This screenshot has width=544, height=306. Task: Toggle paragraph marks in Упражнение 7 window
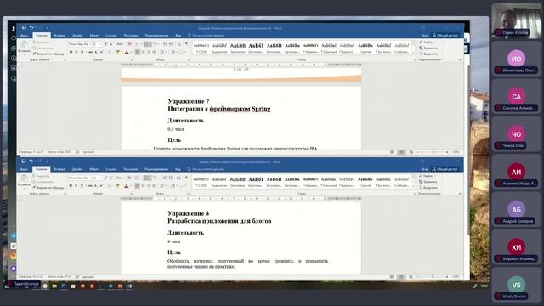coord(187,44)
